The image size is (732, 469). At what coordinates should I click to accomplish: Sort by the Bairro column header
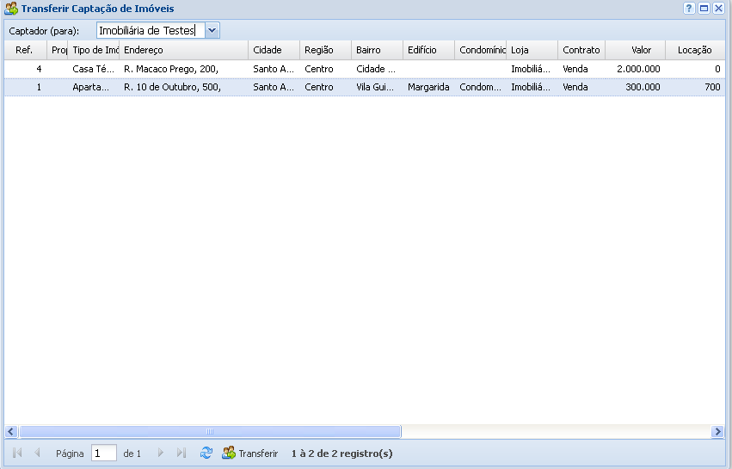tap(377, 50)
